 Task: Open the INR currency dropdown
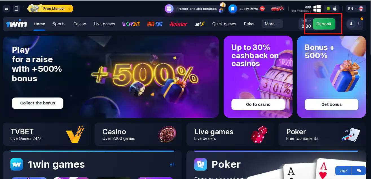pyautogui.click(x=306, y=21)
